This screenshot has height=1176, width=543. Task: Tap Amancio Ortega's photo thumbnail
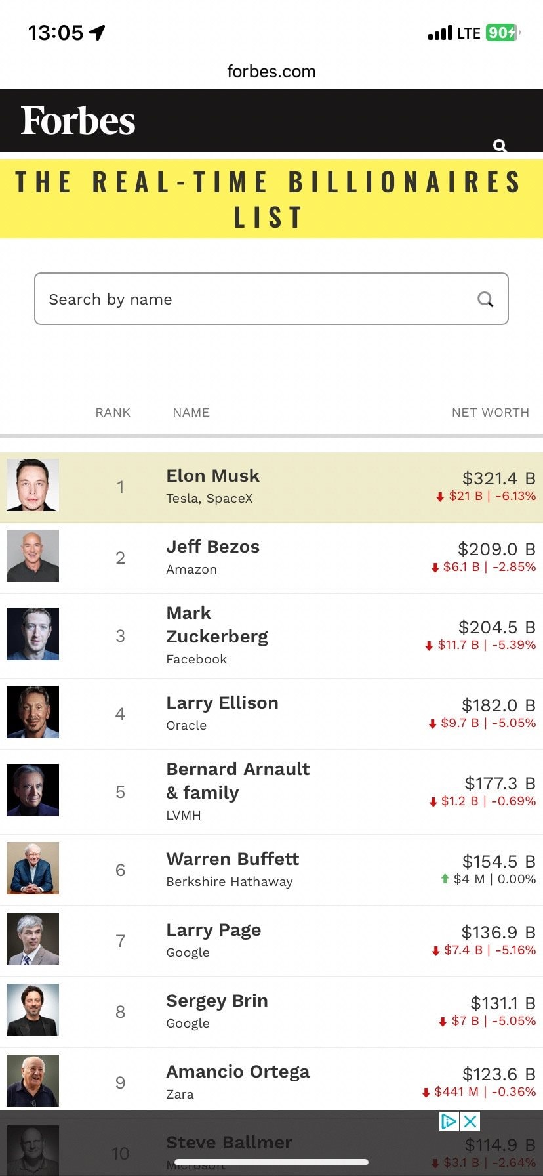[33, 1081]
